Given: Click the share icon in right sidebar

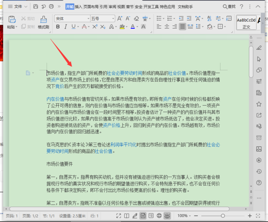Looking at the screenshot, I should (259, 115).
